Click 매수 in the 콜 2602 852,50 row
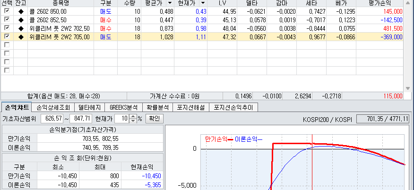Viewport: 414px width, 190px height. point(105,20)
